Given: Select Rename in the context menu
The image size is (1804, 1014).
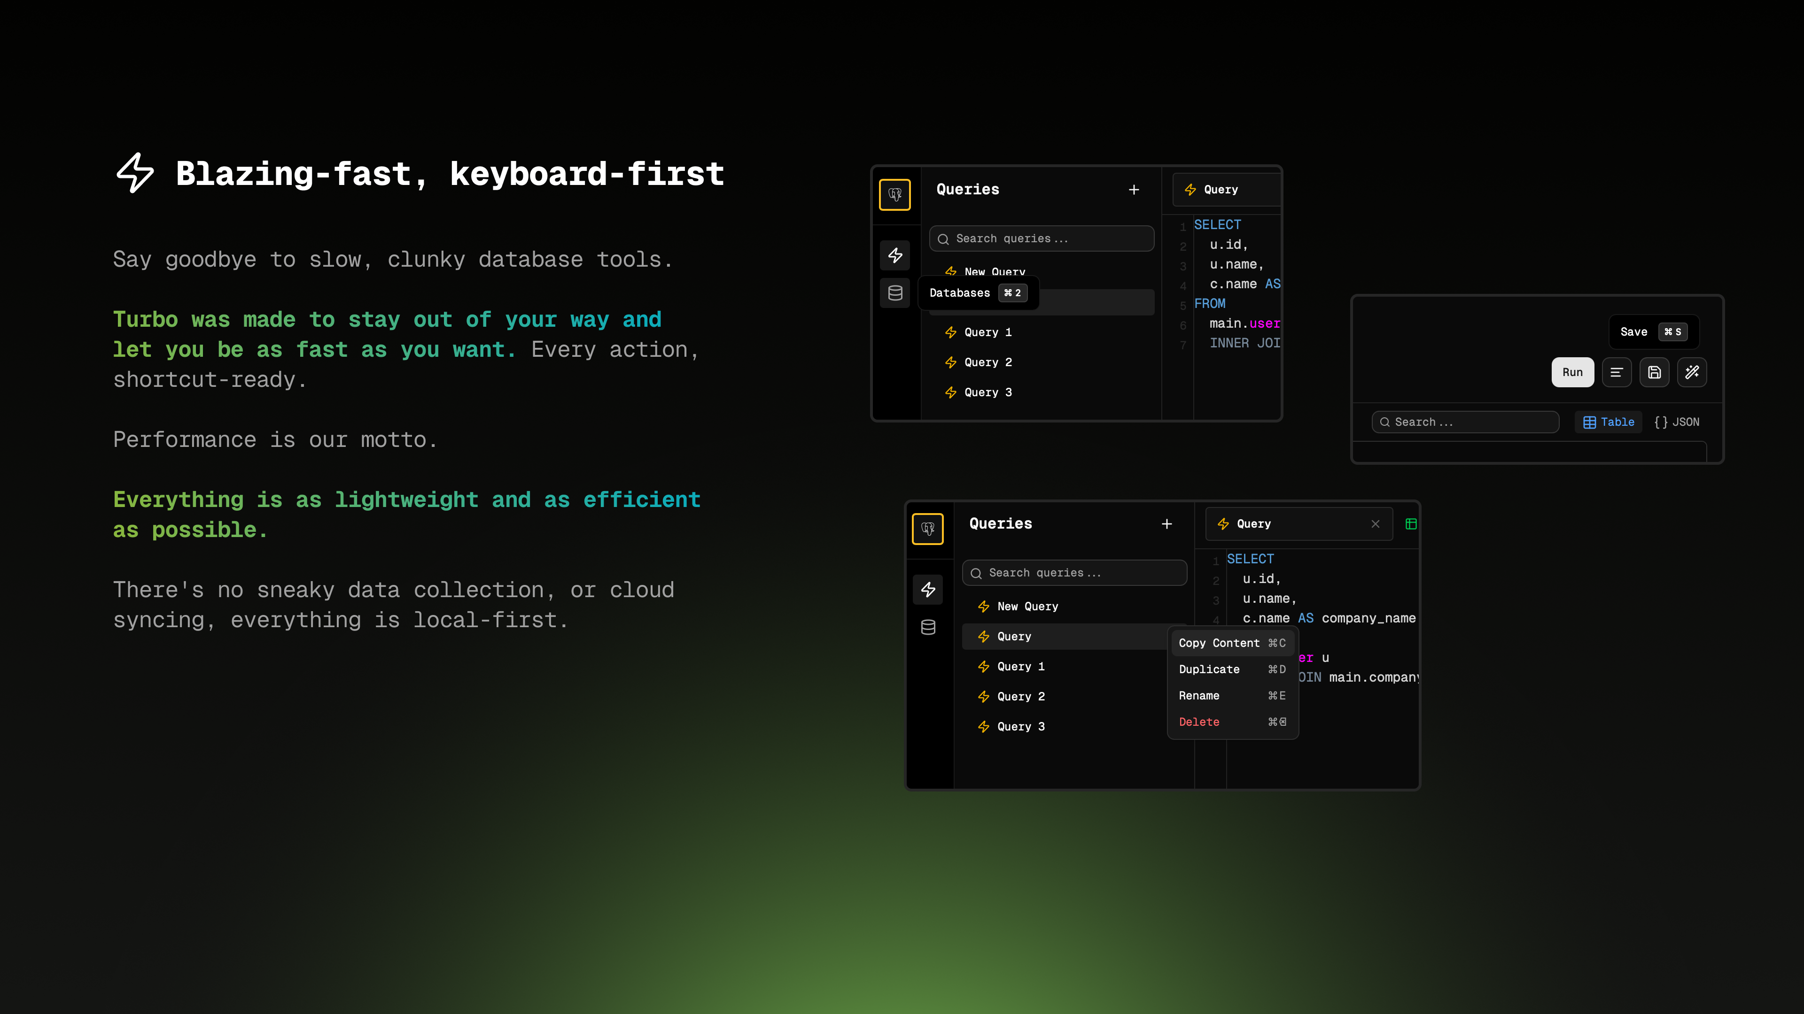Looking at the screenshot, I should tap(1199, 696).
